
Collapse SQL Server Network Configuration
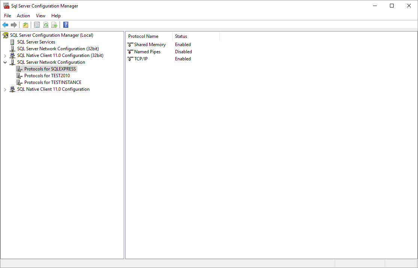point(5,62)
